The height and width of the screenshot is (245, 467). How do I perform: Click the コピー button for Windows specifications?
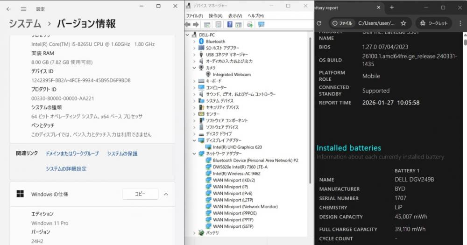pos(140,194)
